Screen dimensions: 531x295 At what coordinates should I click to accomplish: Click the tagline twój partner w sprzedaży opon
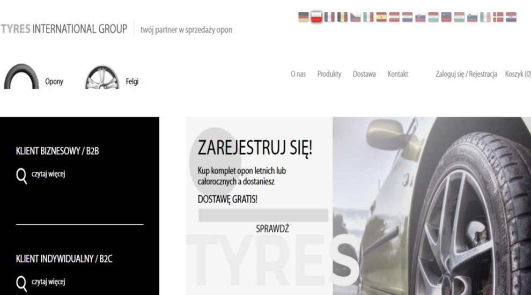coord(186,30)
